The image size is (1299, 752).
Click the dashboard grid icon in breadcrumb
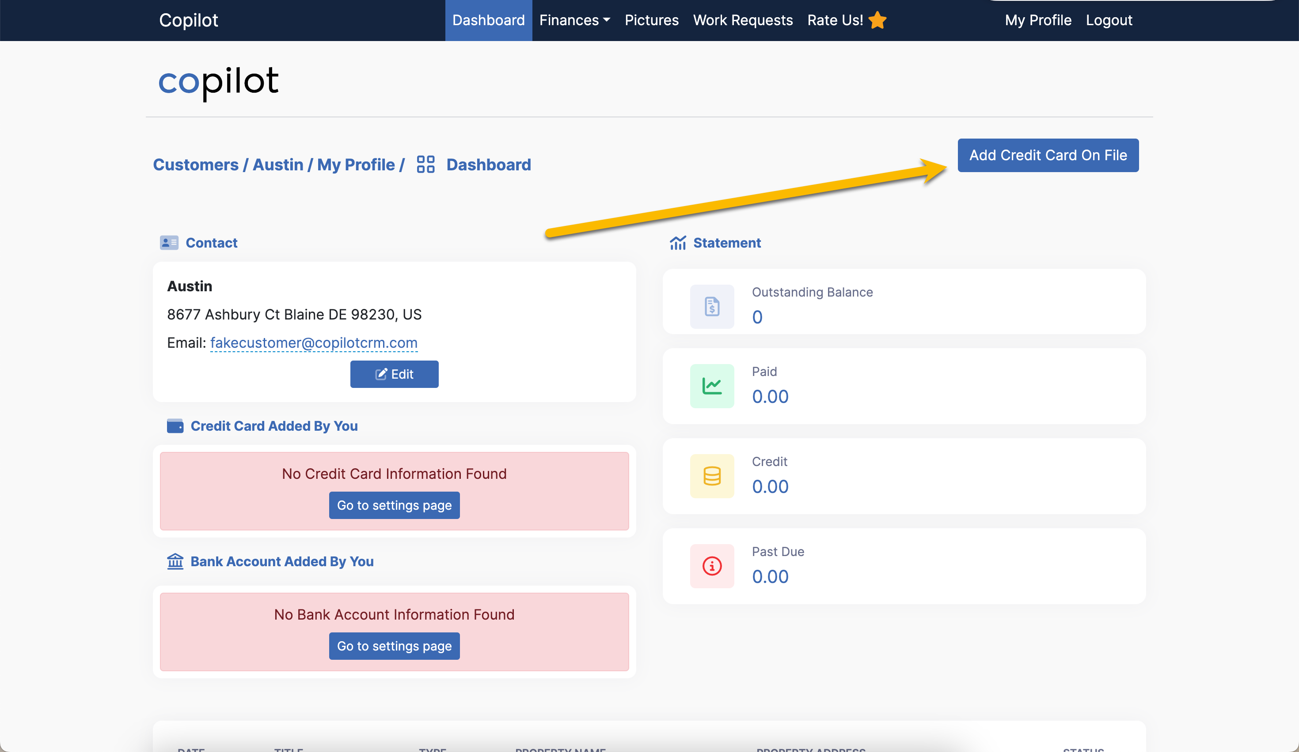pos(425,165)
